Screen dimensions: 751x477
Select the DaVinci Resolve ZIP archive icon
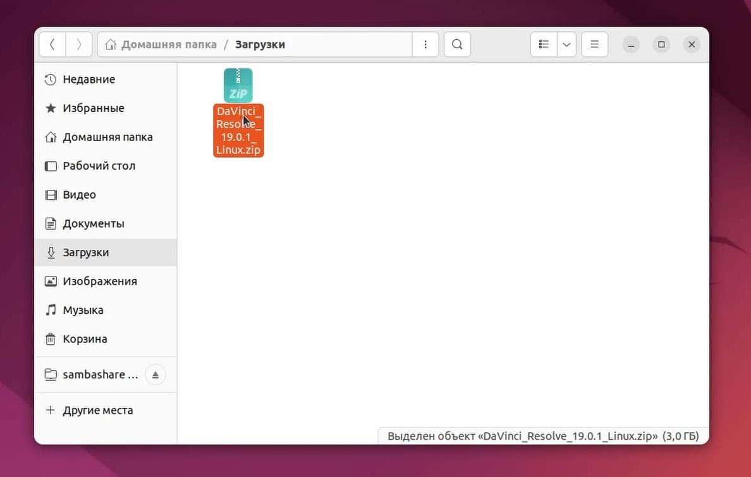(x=238, y=85)
